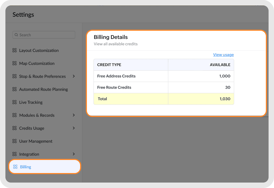Expand the Credits Usage submenu arrow
This screenshot has width=274, height=188.
pos(74,128)
